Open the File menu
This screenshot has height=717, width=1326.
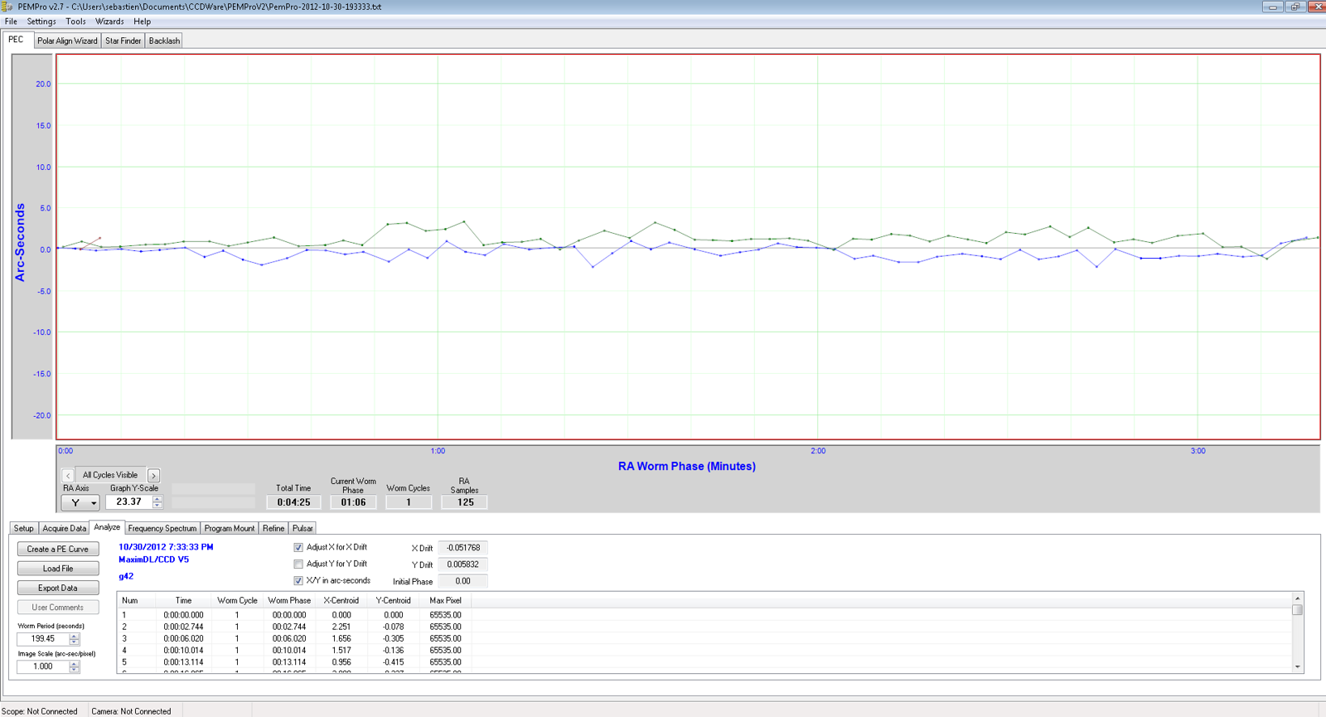tap(11, 22)
